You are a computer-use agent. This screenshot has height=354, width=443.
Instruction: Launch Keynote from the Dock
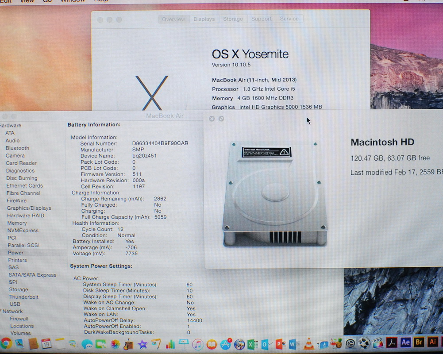184,343
